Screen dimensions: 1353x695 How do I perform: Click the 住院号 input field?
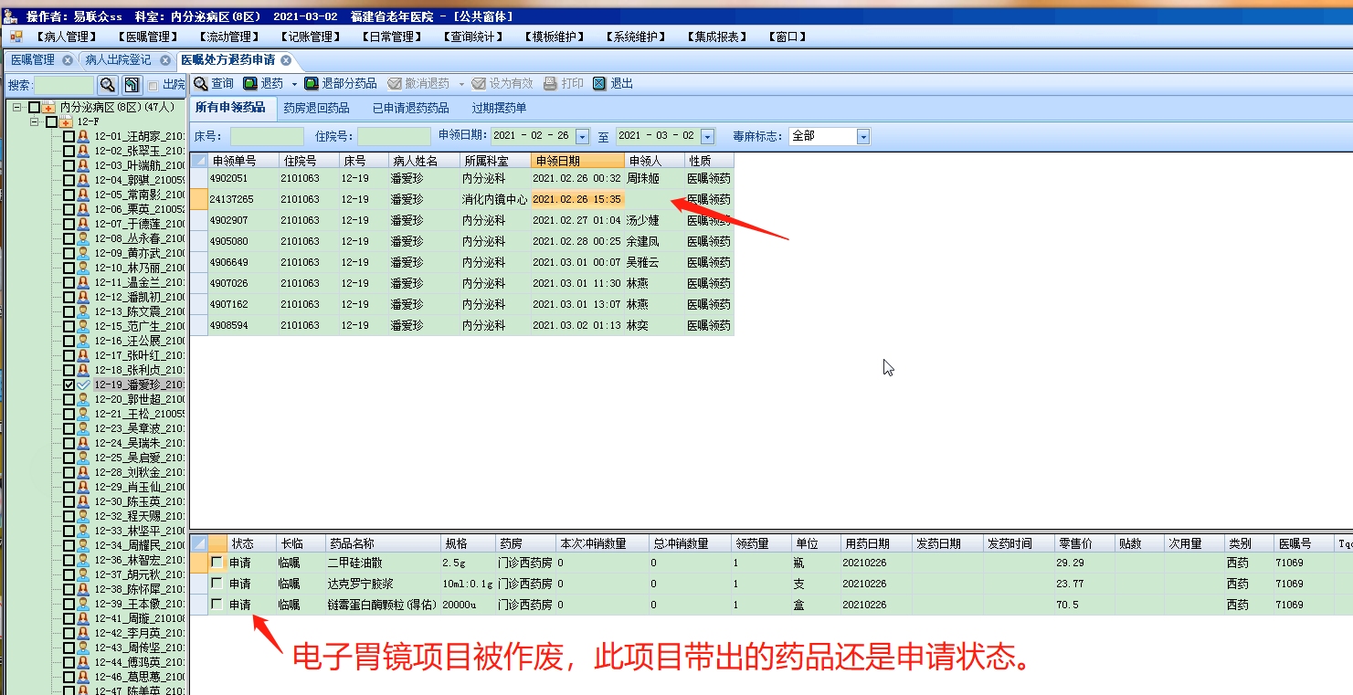click(394, 136)
